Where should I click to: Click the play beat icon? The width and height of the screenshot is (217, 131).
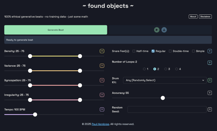coord(157,30)
